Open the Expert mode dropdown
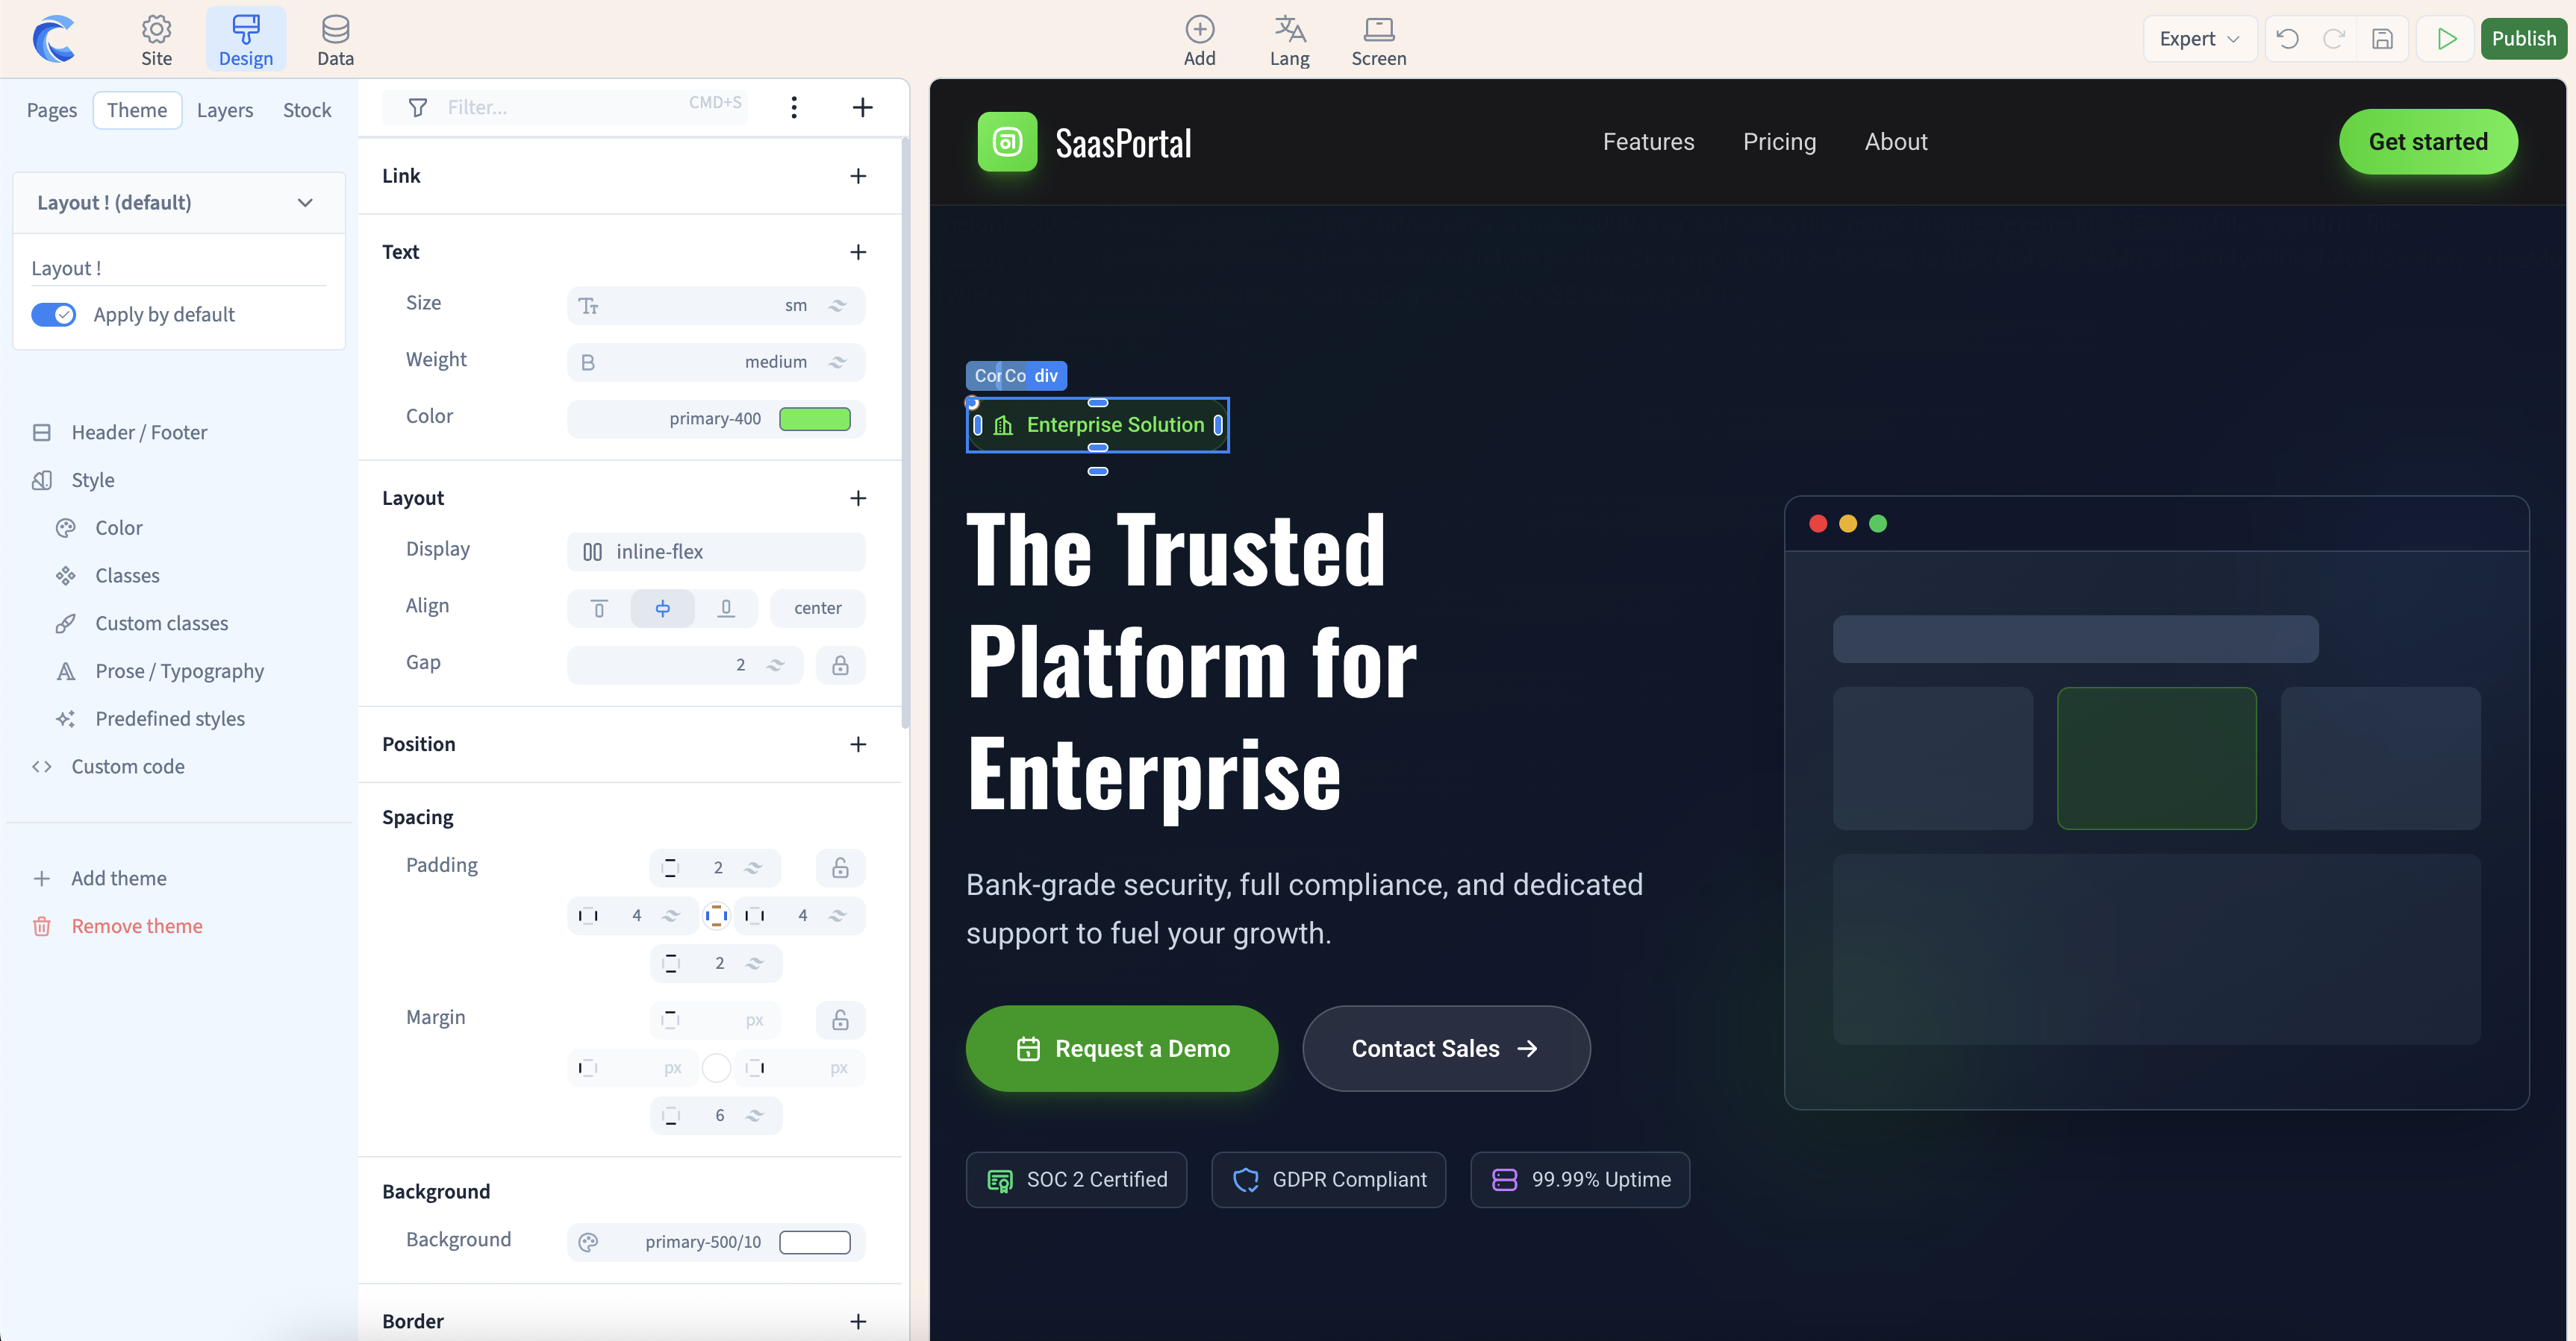The height and width of the screenshot is (1341, 2576). coord(2199,39)
